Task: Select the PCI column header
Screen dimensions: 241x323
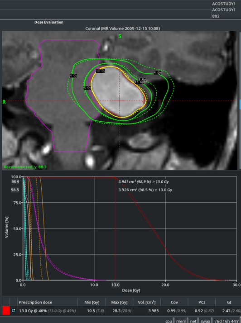Action: (202, 302)
